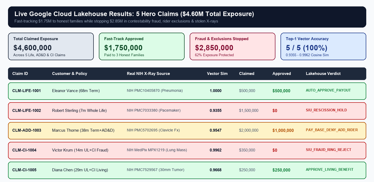This screenshot has height=182, width=374.
Task: Click the $500,000 claimed amount in the Eleanor Vance row
Action: [x=247, y=91]
